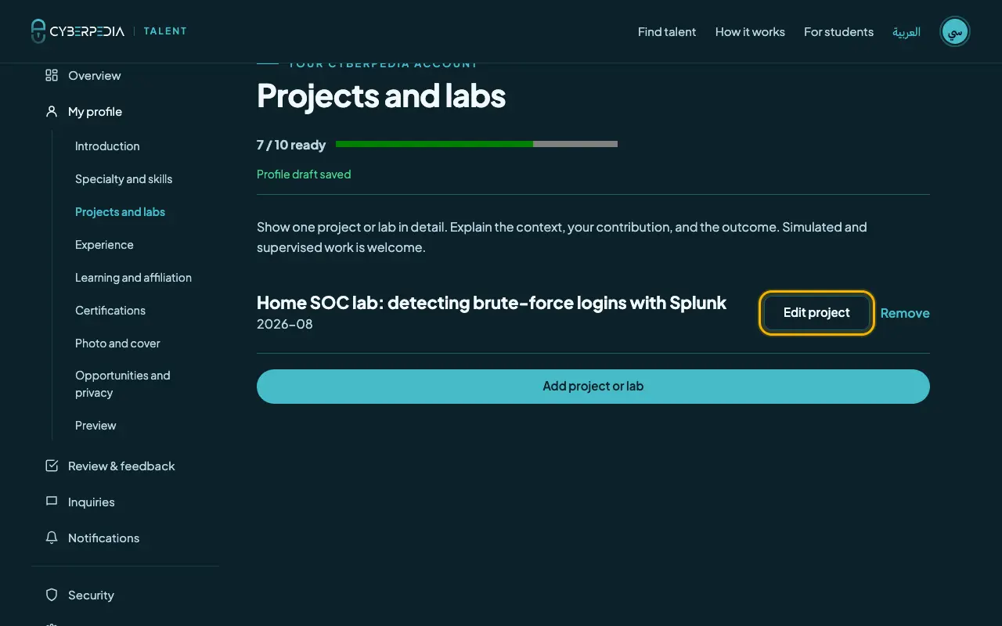
Task: Remove the Home SOC lab project
Action: [x=905, y=313]
